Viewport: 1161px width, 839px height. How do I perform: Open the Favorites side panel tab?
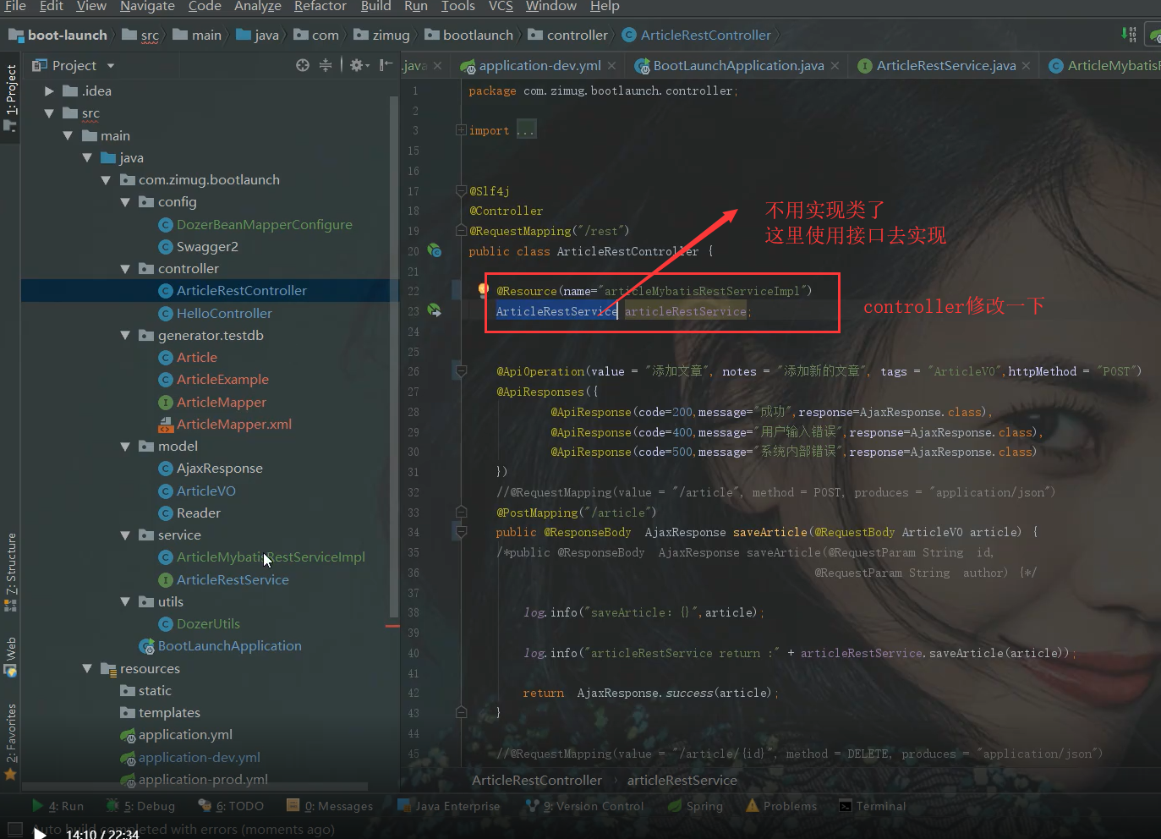[11, 742]
